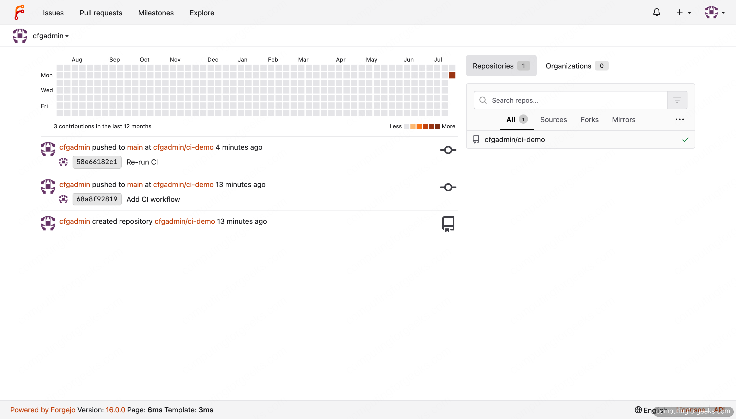Screen dimensions: 736x419
Task: Open version 16.0.0 link
Action: [x=116, y=410]
